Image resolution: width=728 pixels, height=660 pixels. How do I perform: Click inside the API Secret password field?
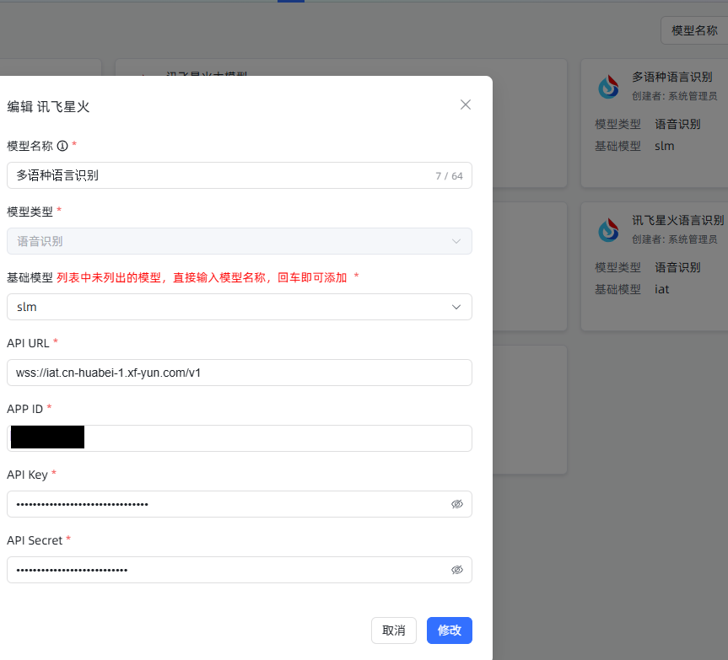click(228, 570)
